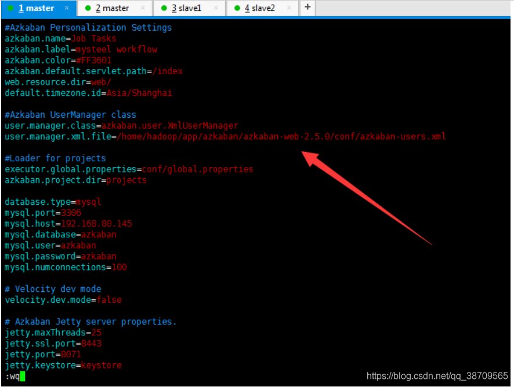Image resolution: width=514 pixels, height=387 pixels.
Task: Click the 'database.type=mysql' line
Action: click(53, 202)
